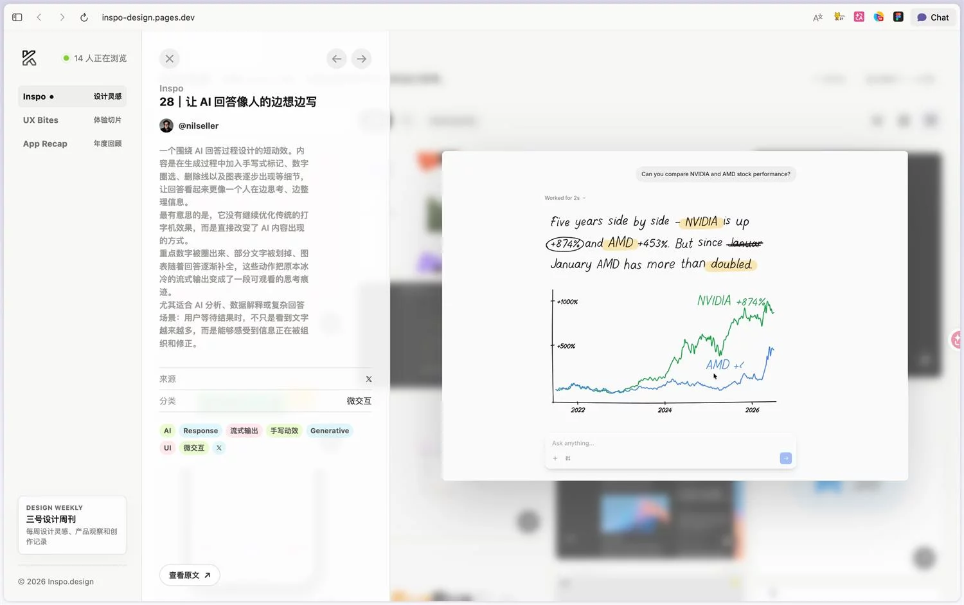Click the Figma-style extension icon
The height and width of the screenshot is (605, 964).
point(898,17)
